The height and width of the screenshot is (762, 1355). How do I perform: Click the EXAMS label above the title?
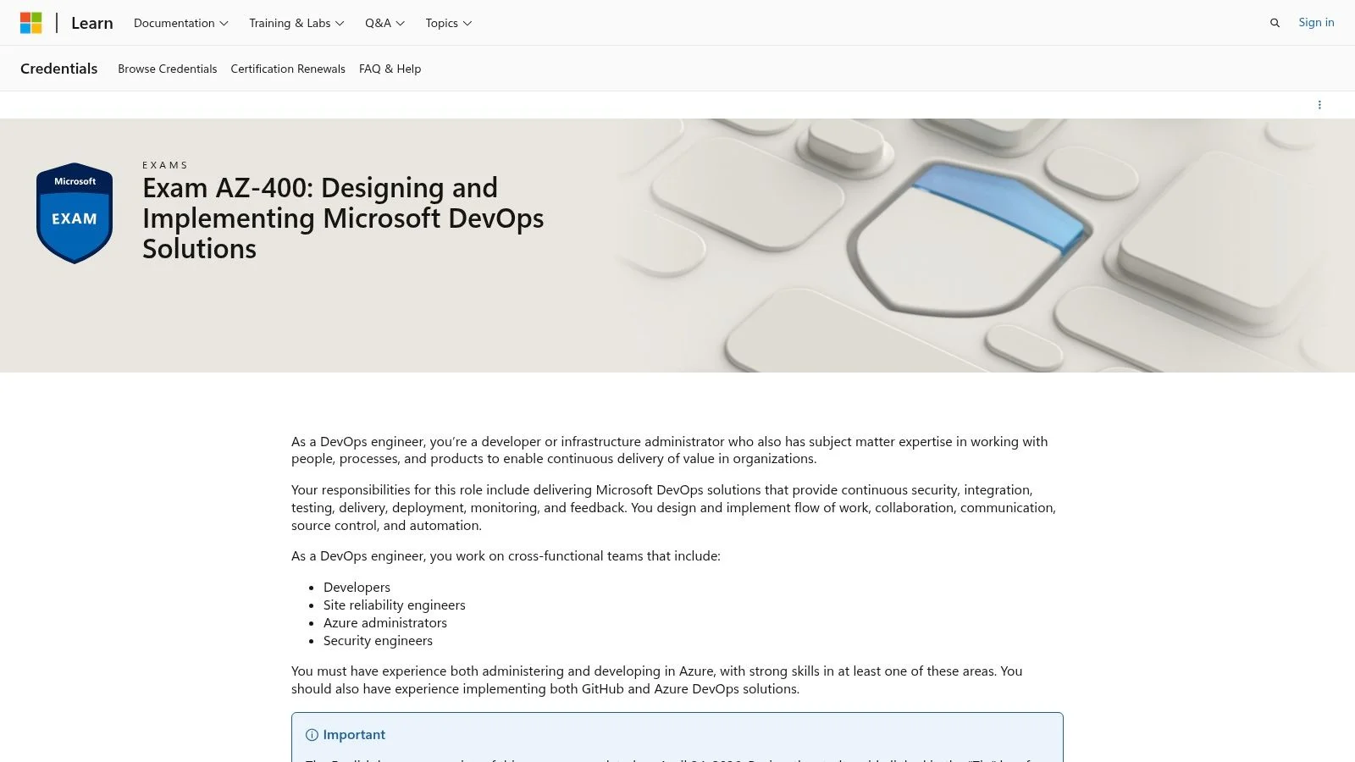165,165
